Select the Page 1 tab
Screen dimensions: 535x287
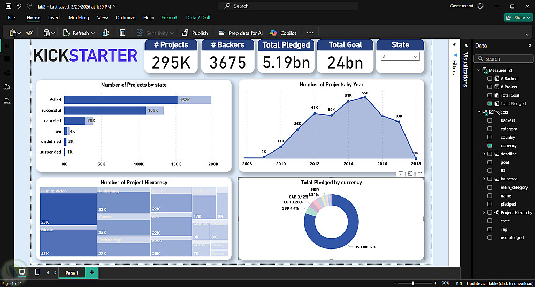coord(72,273)
